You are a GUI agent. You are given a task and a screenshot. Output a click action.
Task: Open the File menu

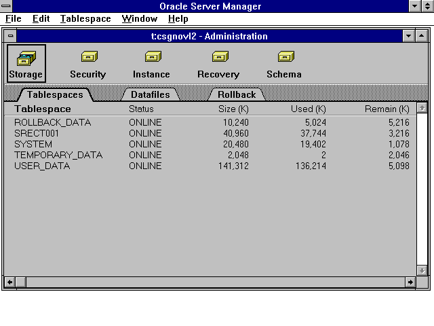tap(13, 19)
